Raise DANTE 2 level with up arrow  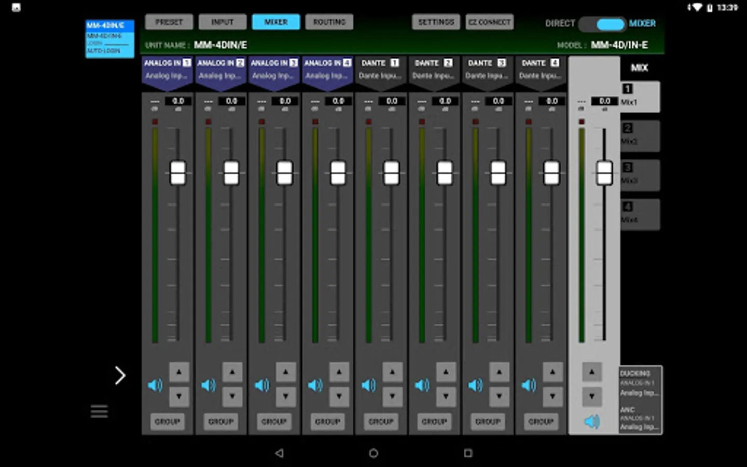coord(446,372)
